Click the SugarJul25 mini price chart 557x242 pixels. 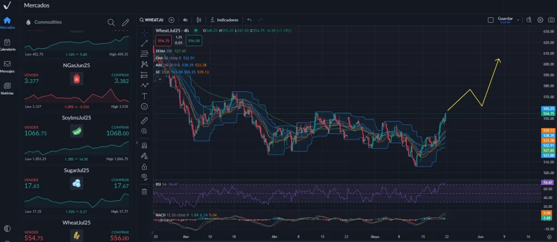click(76, 200)
